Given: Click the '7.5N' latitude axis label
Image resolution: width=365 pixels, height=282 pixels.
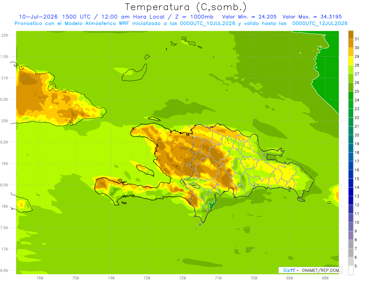Looking at the screenshot, I should tap(5, 228).
